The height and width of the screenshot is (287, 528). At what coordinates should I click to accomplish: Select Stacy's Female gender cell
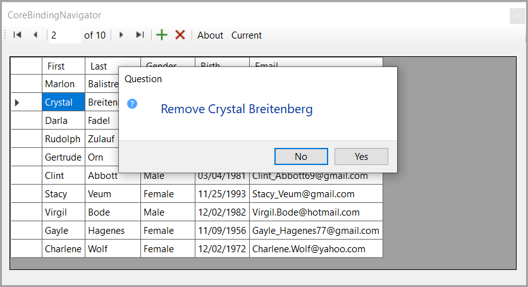coord(168,194)
